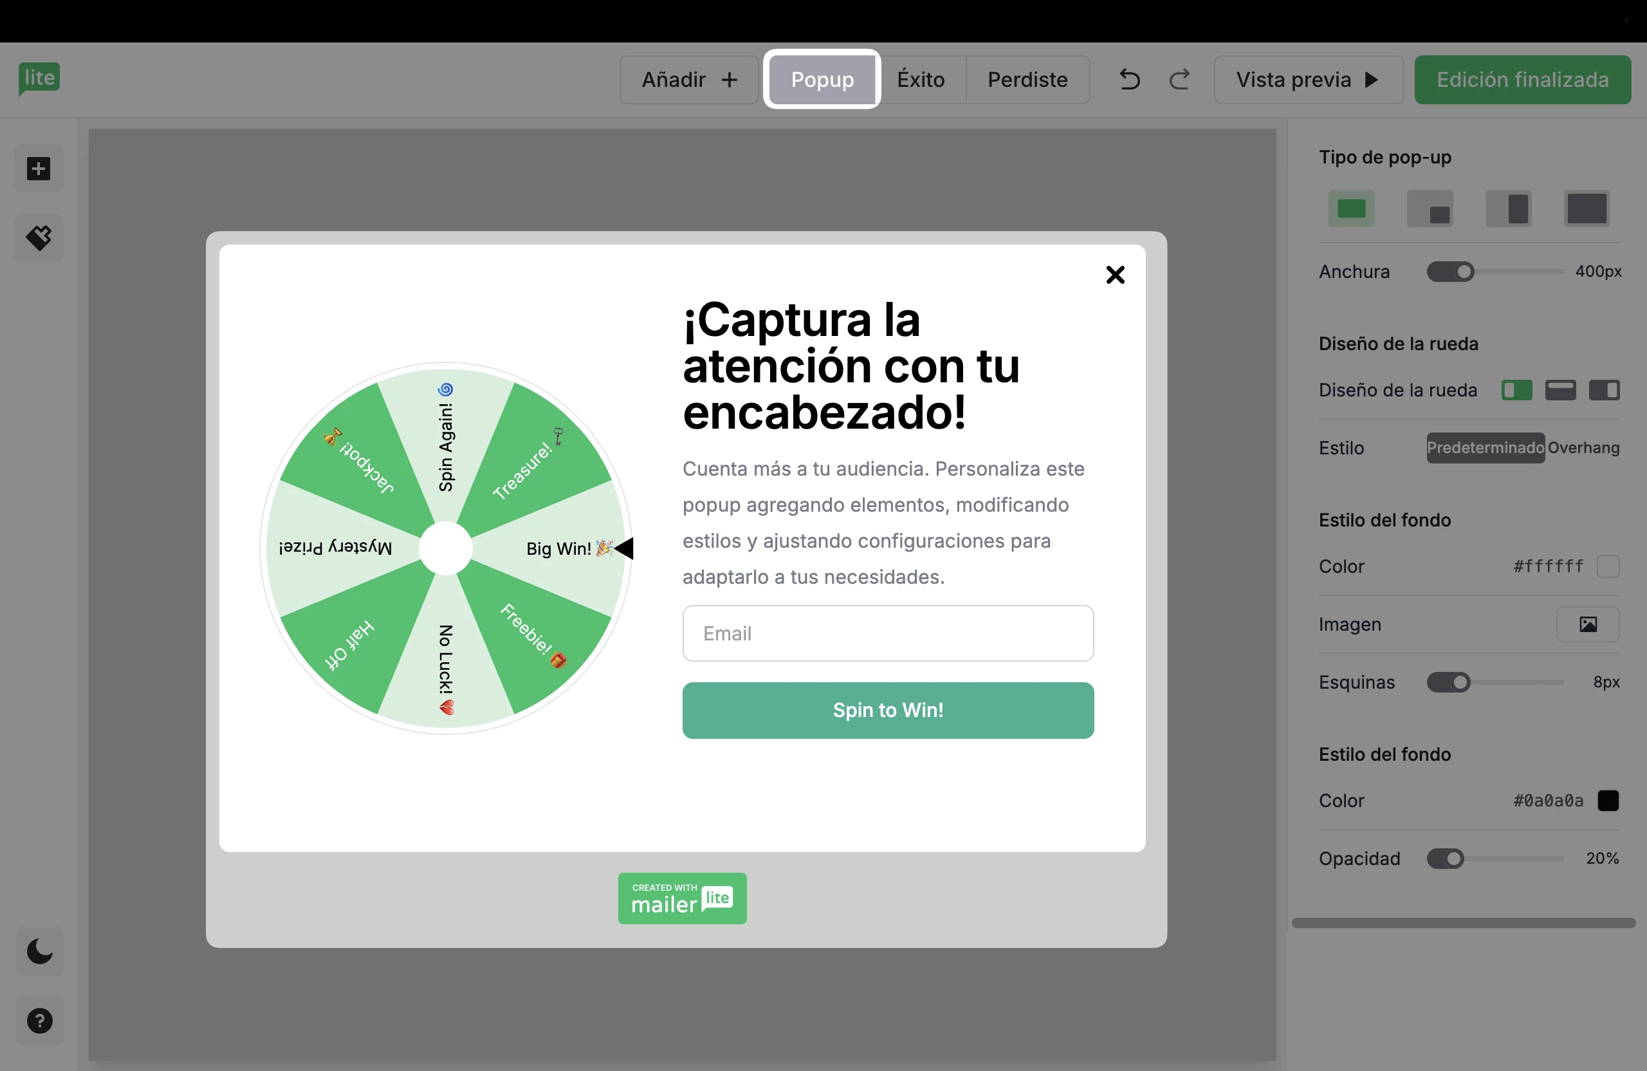The width and height of the screenshot is (1647, 1071).
Task: Open Vista previa preview
Action: pos(1307,80)
